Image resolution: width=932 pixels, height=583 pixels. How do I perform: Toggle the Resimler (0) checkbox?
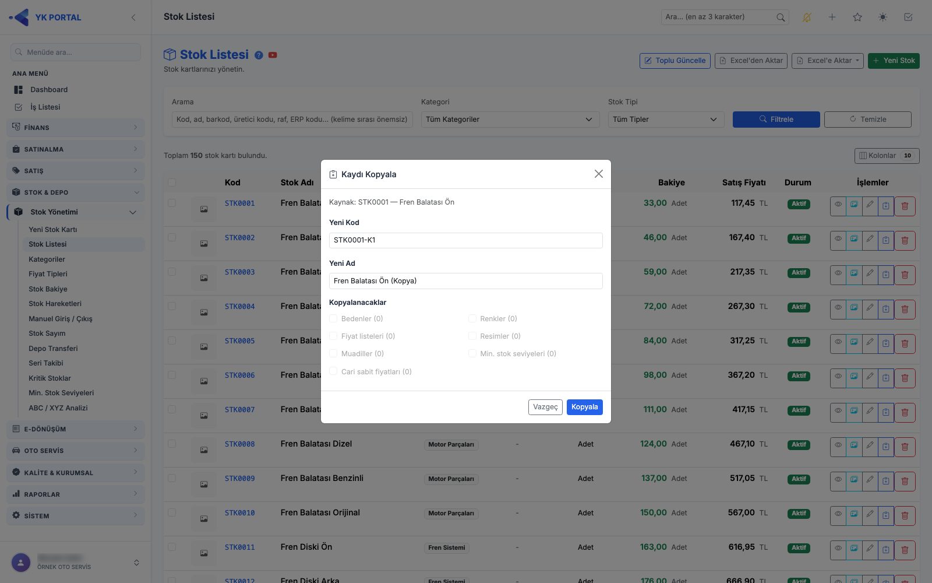[x=472, y=336]
